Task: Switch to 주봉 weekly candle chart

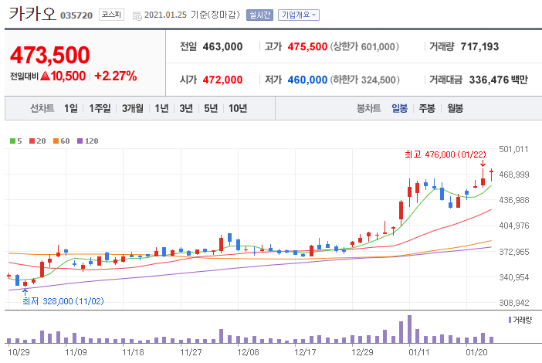Action: point(427,109)
